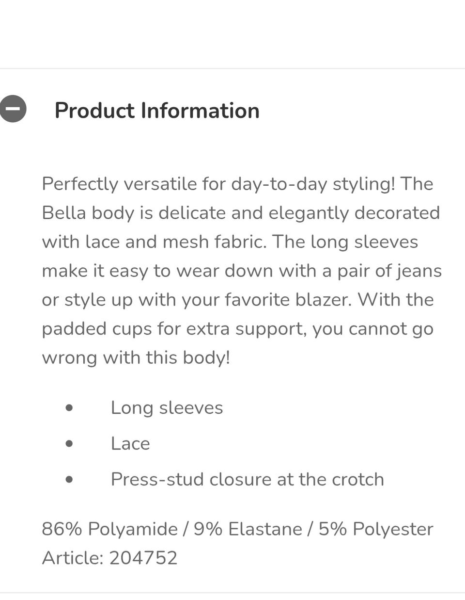Click the bullet dot beside Lace

click(69, 443)
